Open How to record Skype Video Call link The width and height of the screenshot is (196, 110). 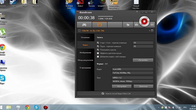click(118, 94)
